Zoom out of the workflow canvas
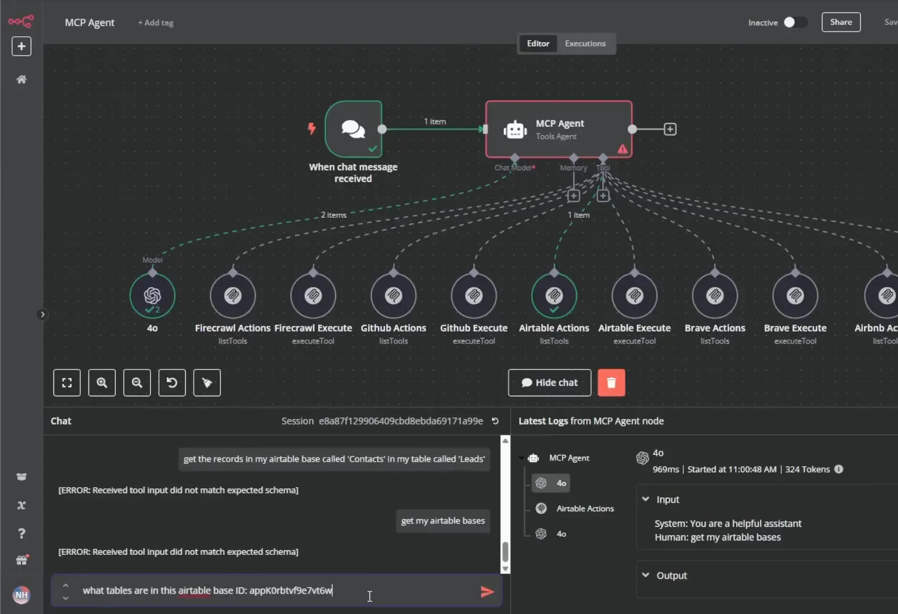Viewport: 898px width, 614px height. click(137, 383)
